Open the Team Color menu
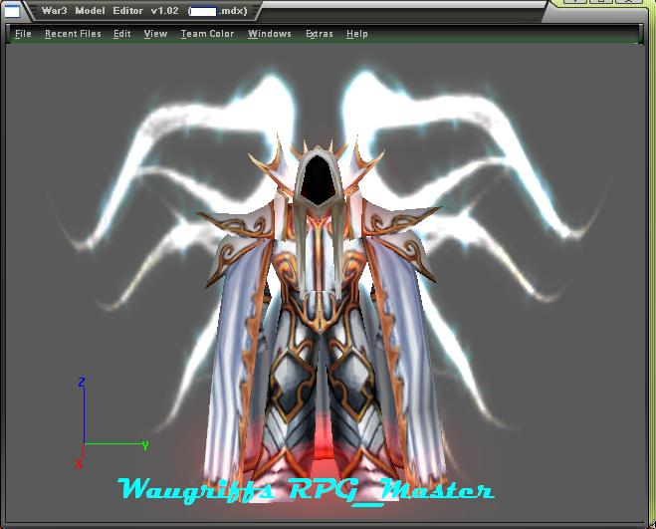656x529 pixels. 207,34
